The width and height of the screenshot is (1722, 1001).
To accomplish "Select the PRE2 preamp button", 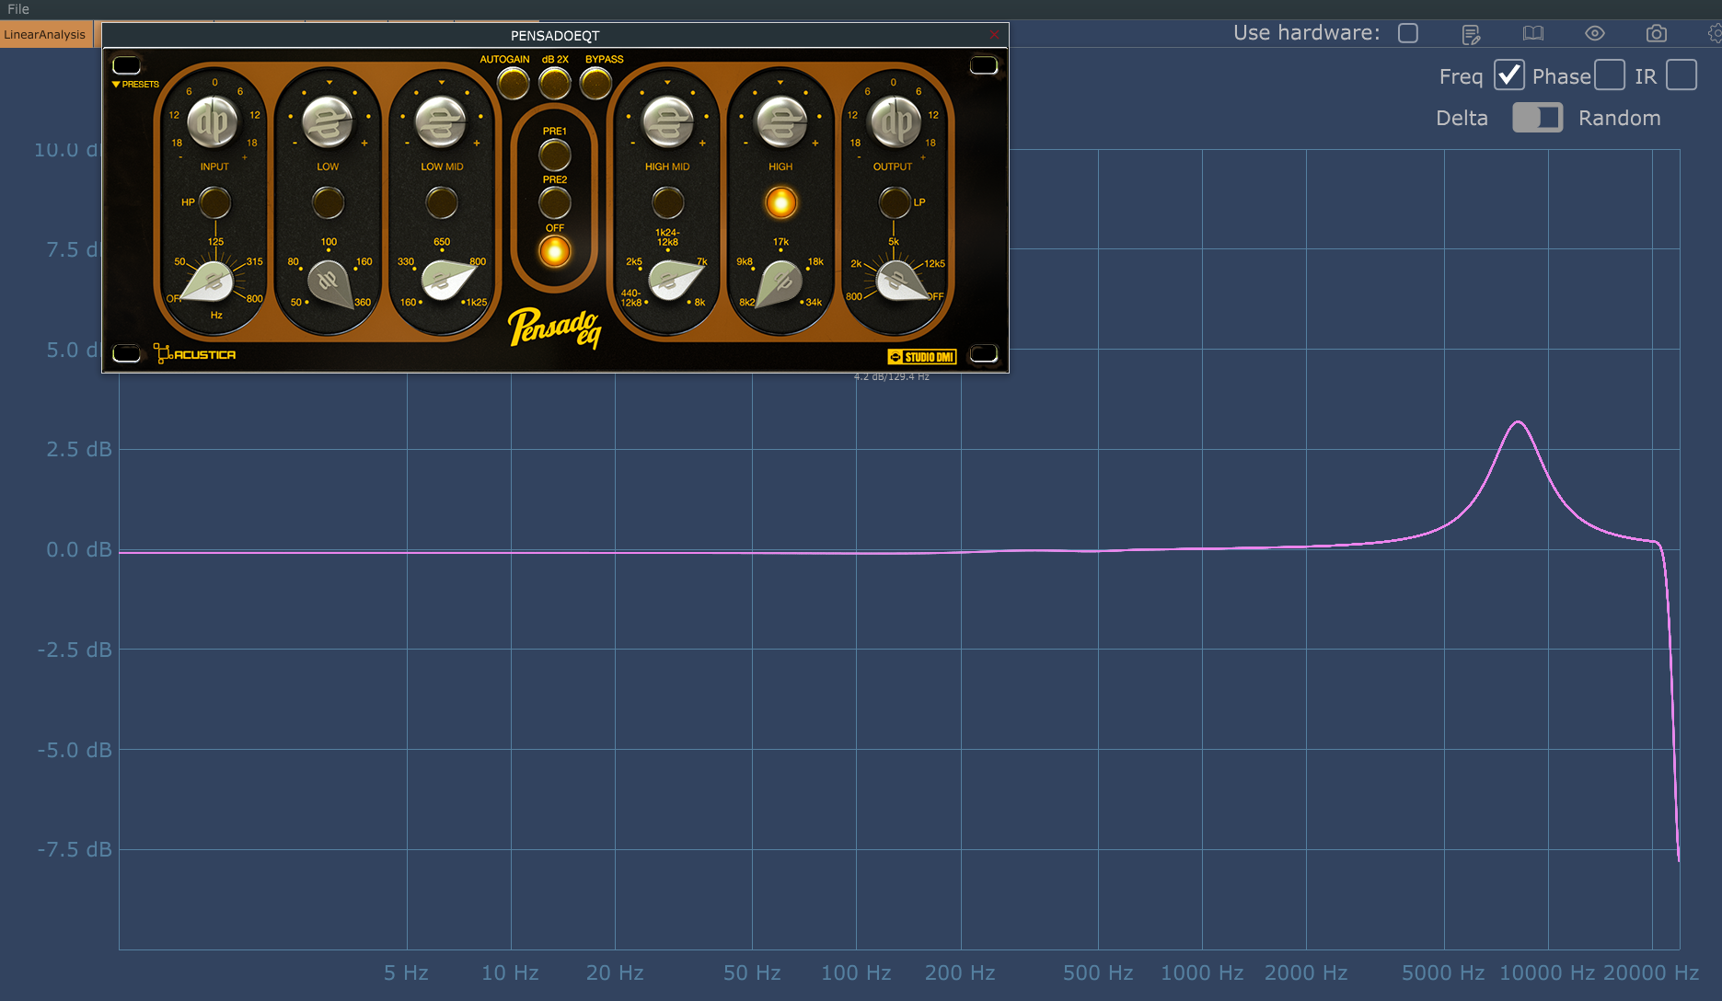I will click(x=554, y=202).
